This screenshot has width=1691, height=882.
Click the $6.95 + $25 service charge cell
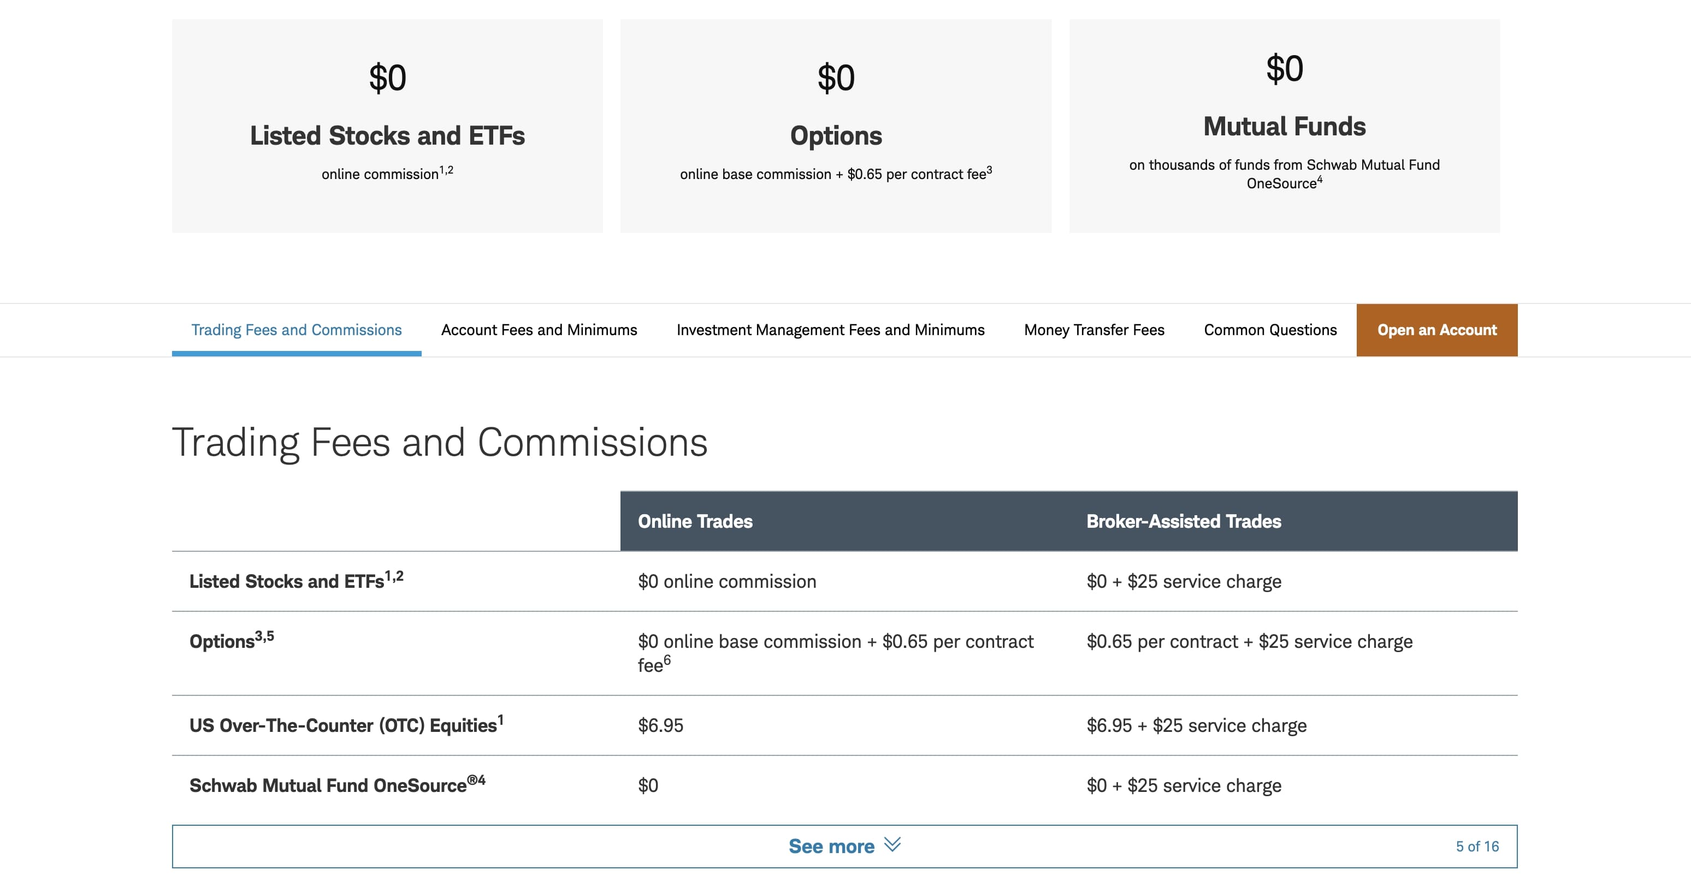tap(1196, 725)
